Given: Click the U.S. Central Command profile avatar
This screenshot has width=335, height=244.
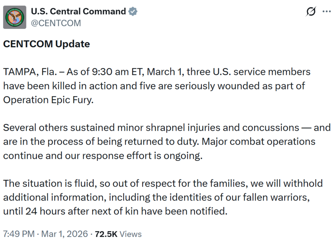Looking at the screenshot, I should 14,18.
